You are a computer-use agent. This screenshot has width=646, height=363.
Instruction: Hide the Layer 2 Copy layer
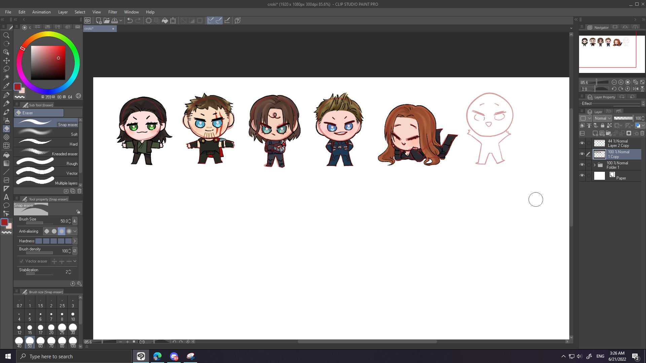pyautogui.click(x=582, y=143)
